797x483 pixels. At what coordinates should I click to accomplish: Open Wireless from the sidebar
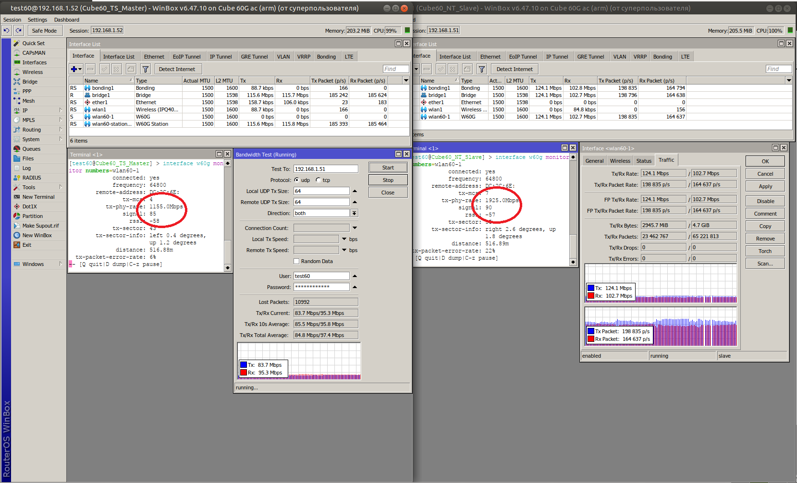click(x=32, y=72)
